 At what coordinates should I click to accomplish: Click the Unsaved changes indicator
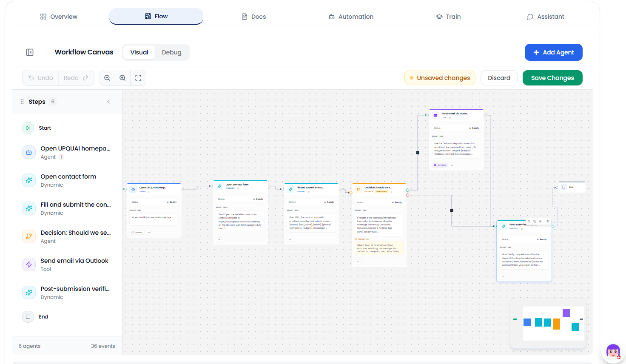pos(440,78)
